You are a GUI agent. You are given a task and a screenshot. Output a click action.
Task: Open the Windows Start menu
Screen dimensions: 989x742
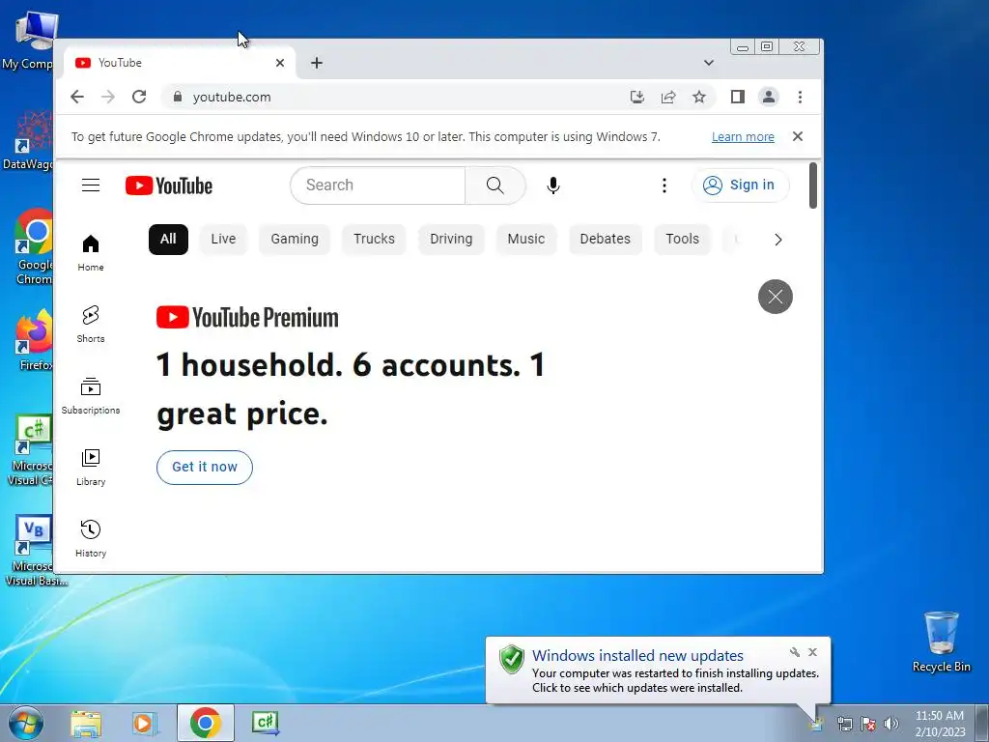click(25, 723)
